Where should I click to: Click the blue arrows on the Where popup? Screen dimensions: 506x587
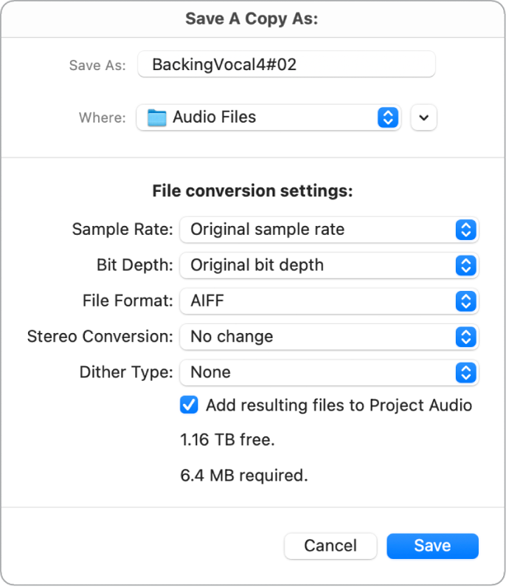[388, 117]
